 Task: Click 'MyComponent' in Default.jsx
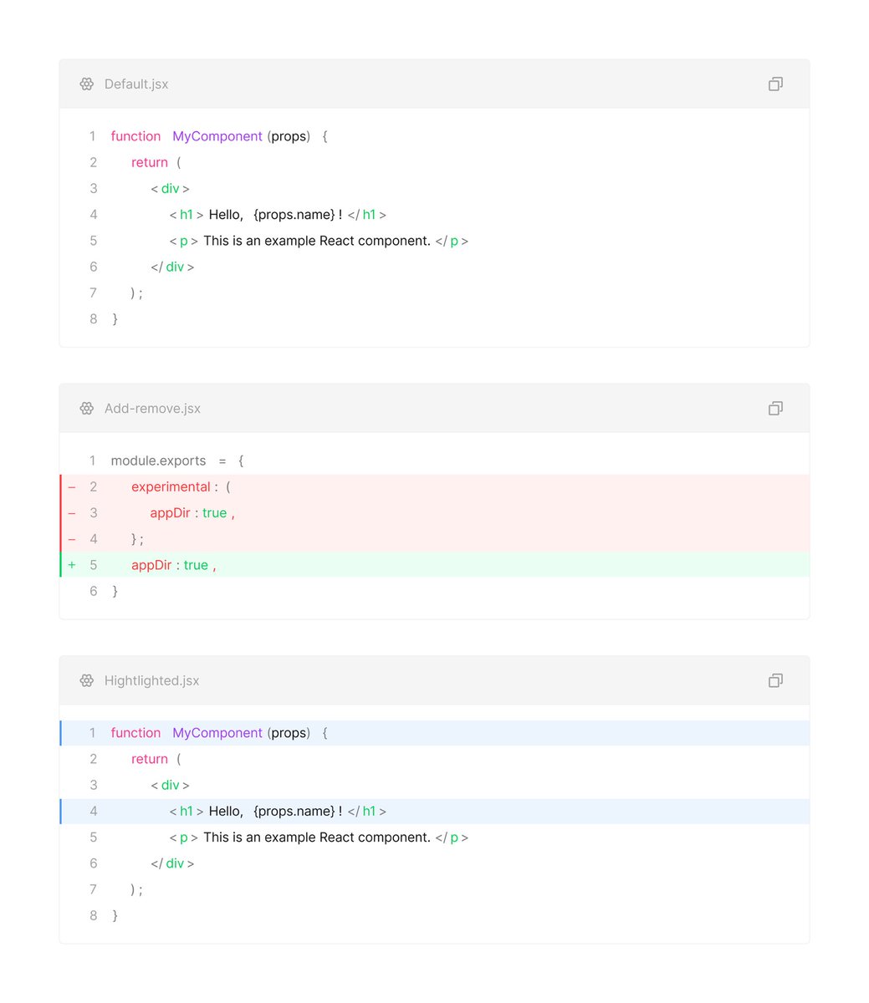pyautogui.click(x=217, y=136)
